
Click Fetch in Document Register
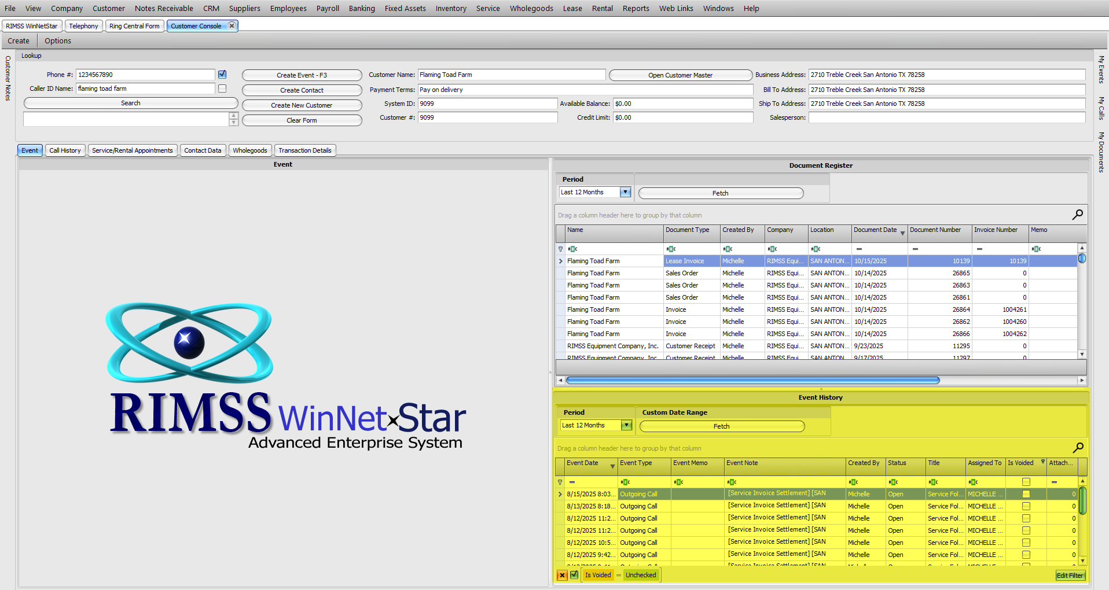click(x=721, y=193)
